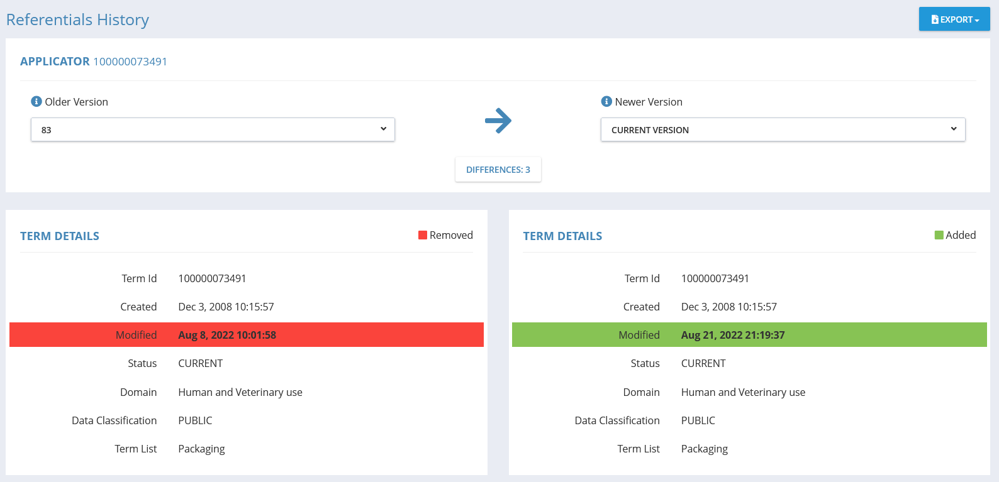Click the Newer Version info icon

(x=606, y=101)
